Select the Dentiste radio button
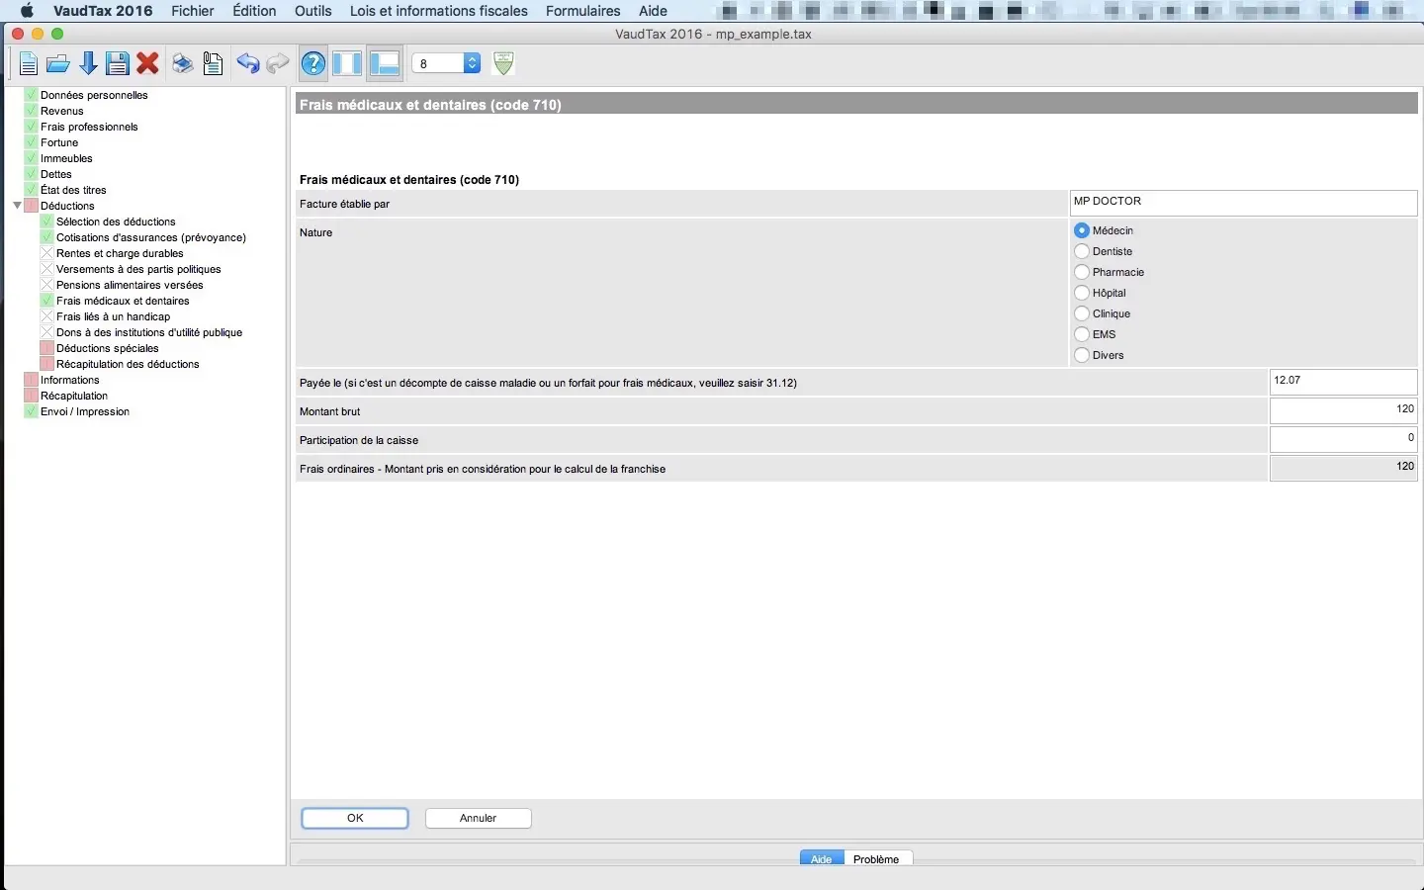This screenshot has width=1424, height=890. pos(1082,251)
